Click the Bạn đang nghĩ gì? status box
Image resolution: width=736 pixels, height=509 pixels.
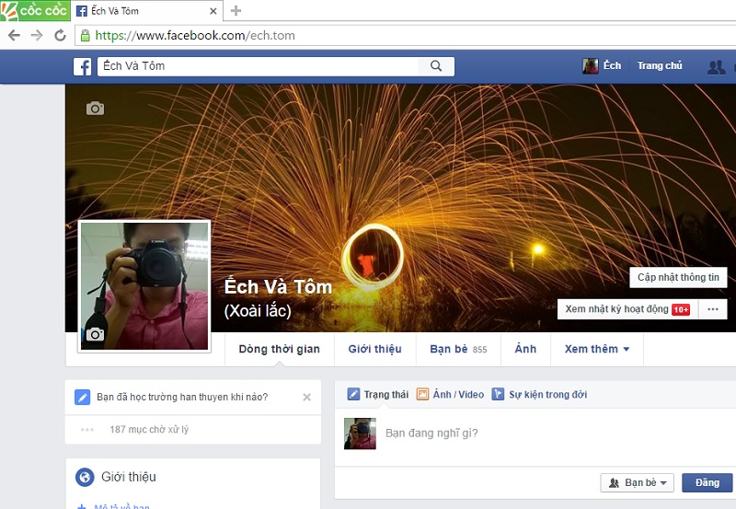[431, 433]
